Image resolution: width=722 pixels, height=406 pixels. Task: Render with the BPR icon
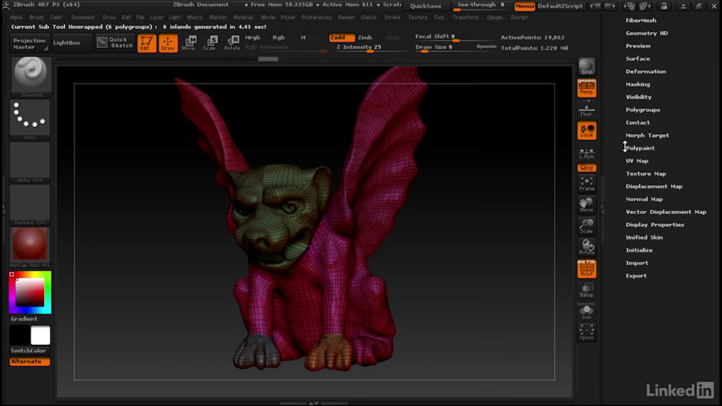(x=587, y=67)
